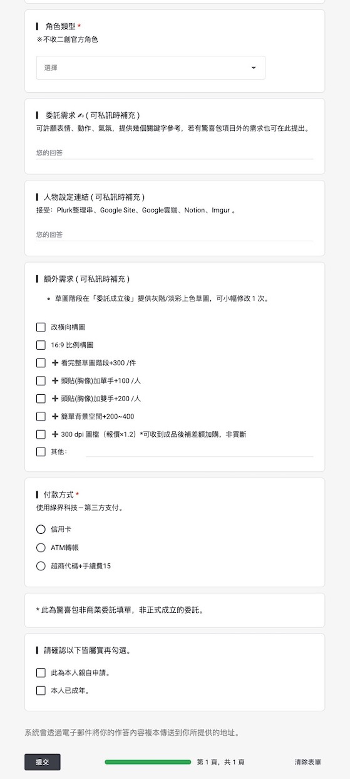Check the 改橫向構圖 option
The image size is (350, 779).
tap(41, 327)
